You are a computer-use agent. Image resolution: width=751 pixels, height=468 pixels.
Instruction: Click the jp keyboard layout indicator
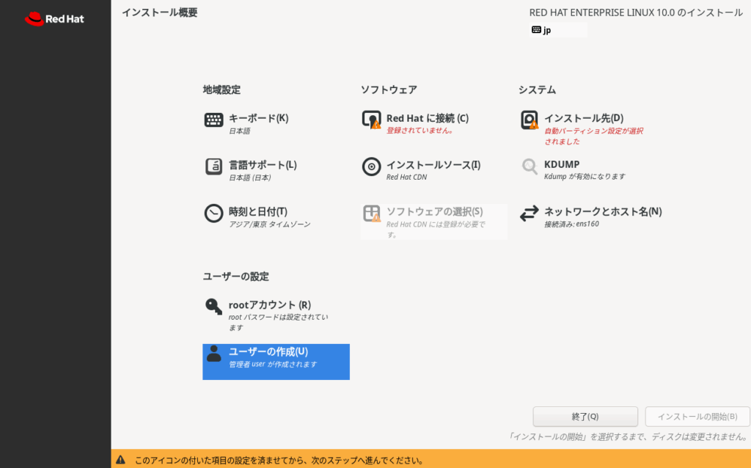tap(557, 30)
